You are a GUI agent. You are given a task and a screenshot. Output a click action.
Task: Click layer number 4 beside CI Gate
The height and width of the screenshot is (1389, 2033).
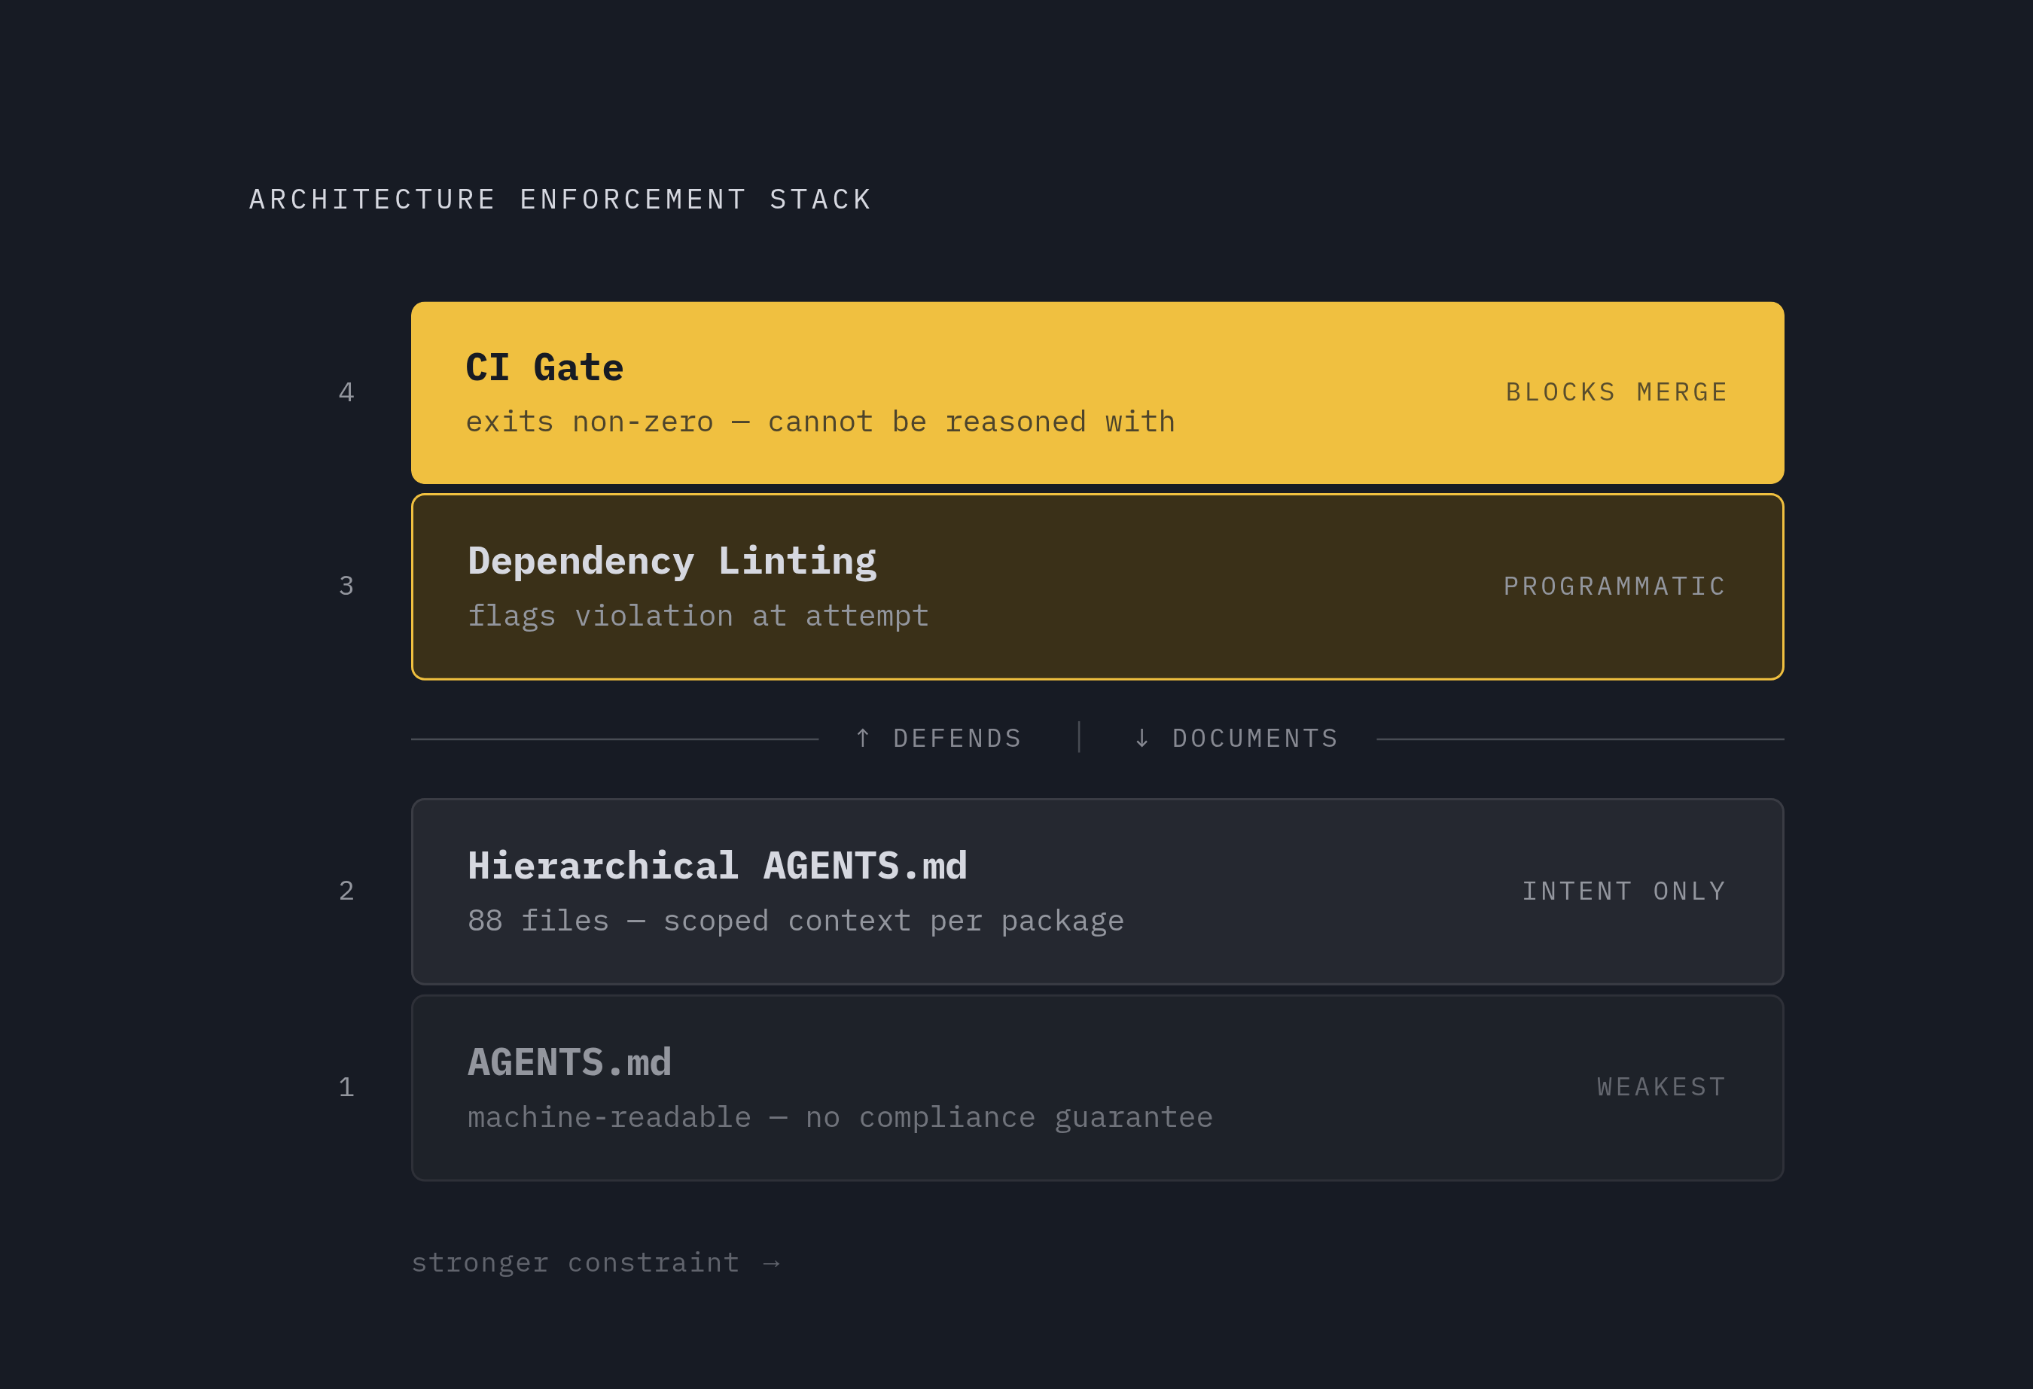(x=346, y=392)
